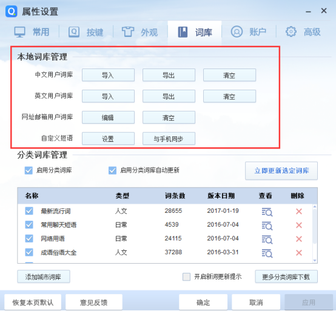The width and height of the screenshot is (336, 311).
Task: Open 自定义短语 设置 button
Action: [108, 139]
